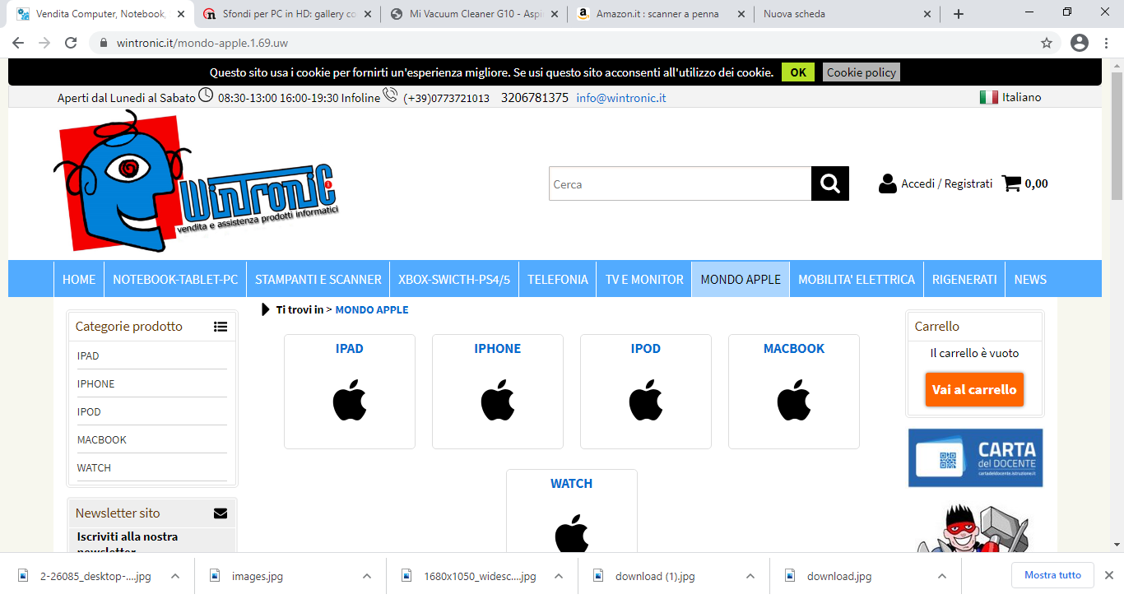Open the Cookie policy button
1124x599 pixels.
pyautogui.click(x=862, y=72)
